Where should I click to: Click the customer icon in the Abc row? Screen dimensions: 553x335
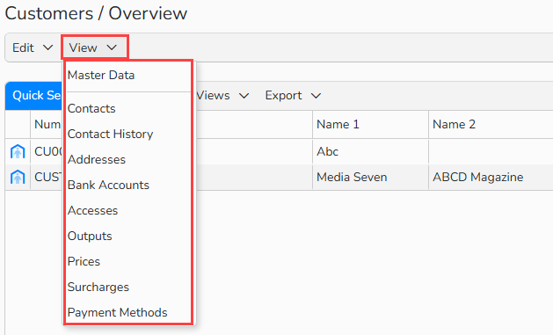(x=18, y=151)
